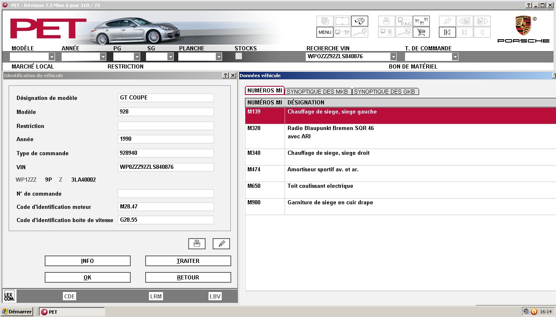The width and height of the screenshot is (556, 317).
Task: Click the LRM status label
Action: pyautogui.click(x=156, y=296)
